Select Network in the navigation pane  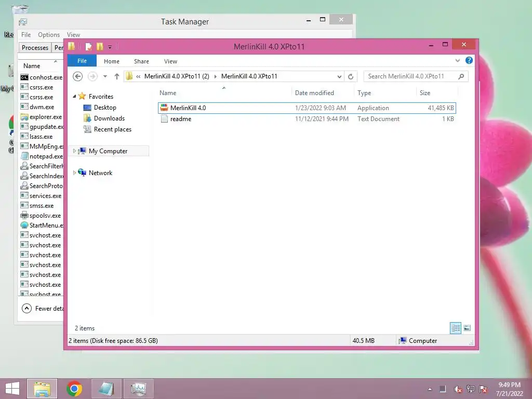(x=100, y=172)
